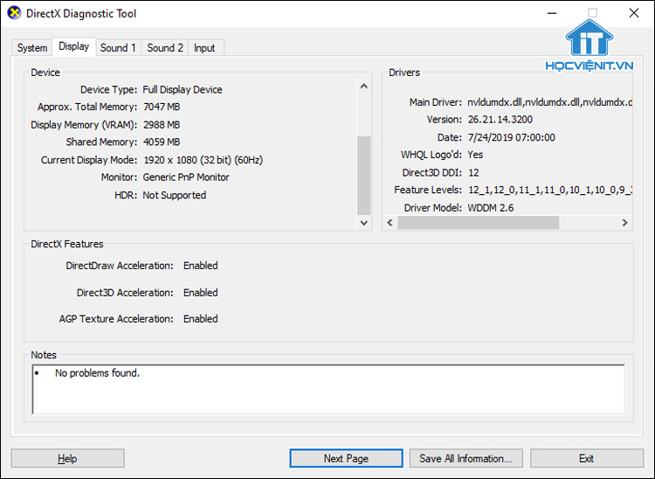
Task: Select the 'Full Display Device' value
Action: [x=183, y=89]
